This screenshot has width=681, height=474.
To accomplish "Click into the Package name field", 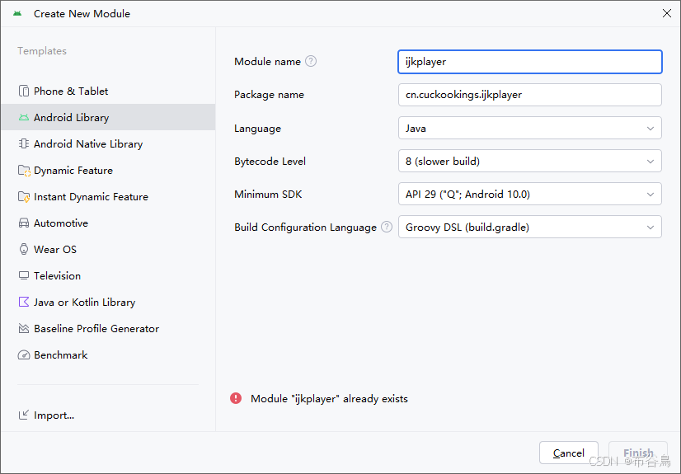I will click(x=530, y=95).
